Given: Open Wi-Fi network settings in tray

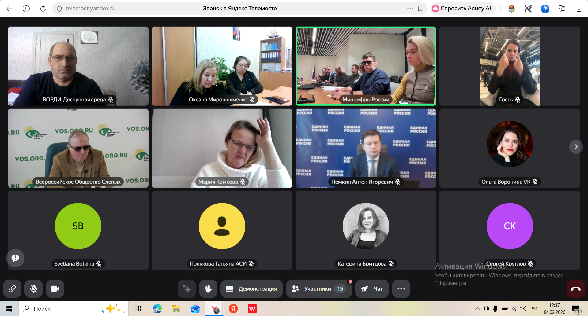Looking at the screenshot, I should coord(514,309).
